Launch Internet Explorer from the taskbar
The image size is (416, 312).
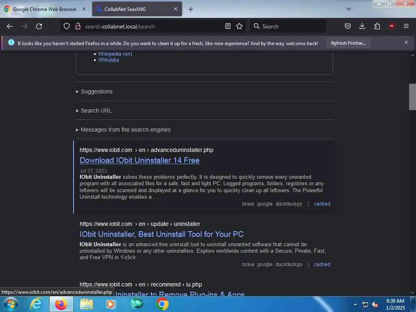(36, 304)
